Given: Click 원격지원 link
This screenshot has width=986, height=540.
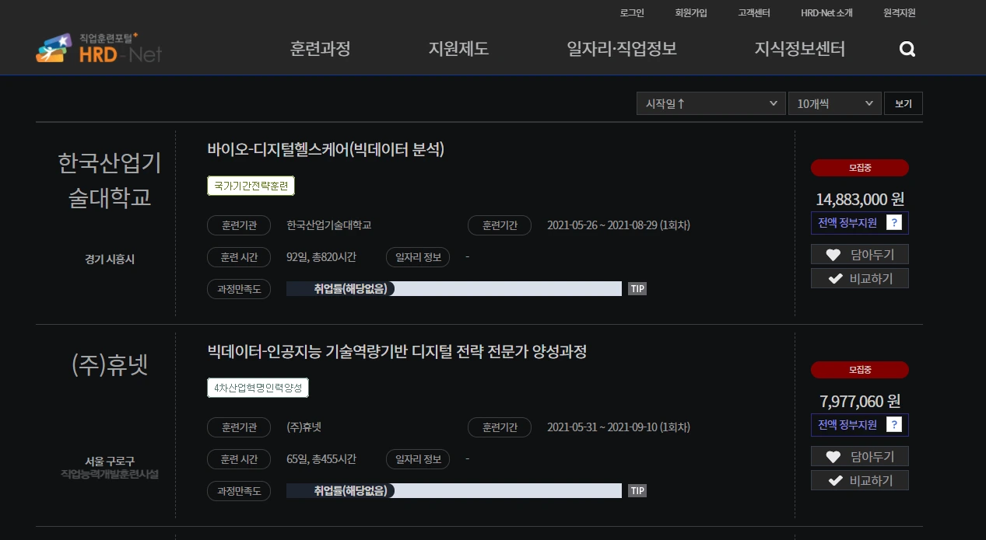Looking at the screenshot, I should pyautogui.click(x=900, y=13).
